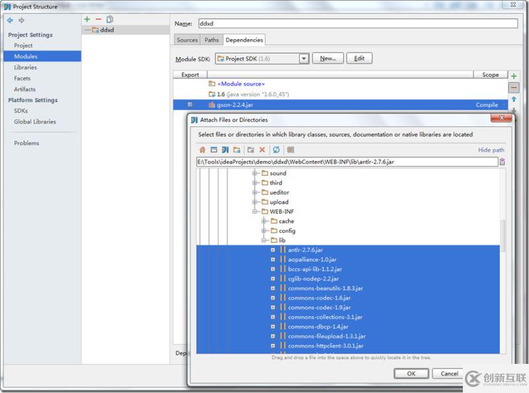Click the jar icon of aopalliance-1.0.jar
This screenshot has height=393, width=529.
(x=283, y=259)
